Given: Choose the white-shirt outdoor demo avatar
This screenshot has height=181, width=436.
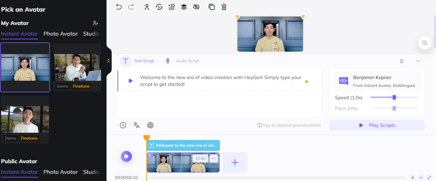Looking at the screenshot, I should click(x=25, y=119).
